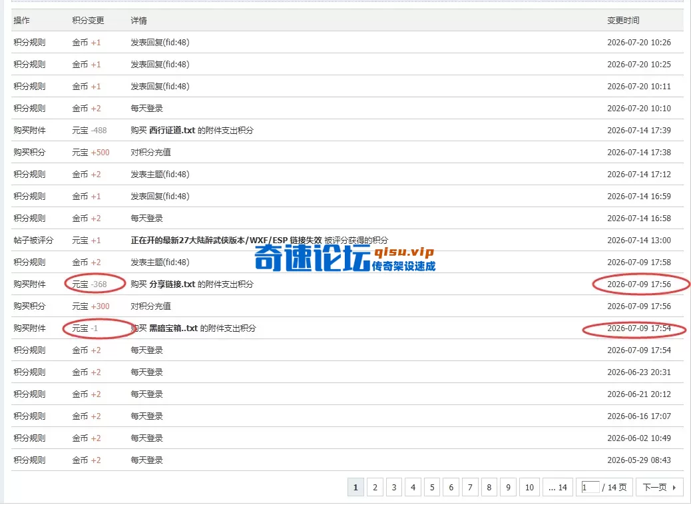
Task: Click 发表主题(fid:48) dated 2026-07-09 17:58
Action: click(x=160, y=262)
